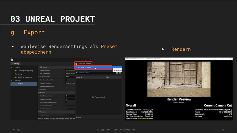Uncheck Use Custom Frame Rate checkbox
This screenshot has height=133, width=237.
66,80
